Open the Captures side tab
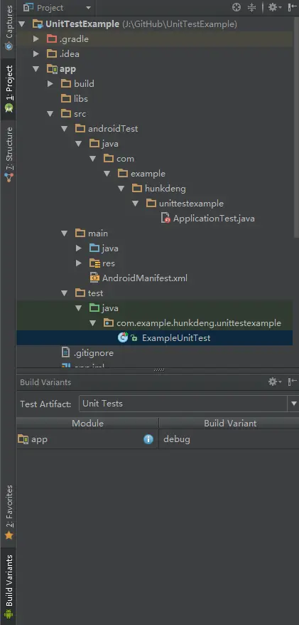 coord(8,28)
